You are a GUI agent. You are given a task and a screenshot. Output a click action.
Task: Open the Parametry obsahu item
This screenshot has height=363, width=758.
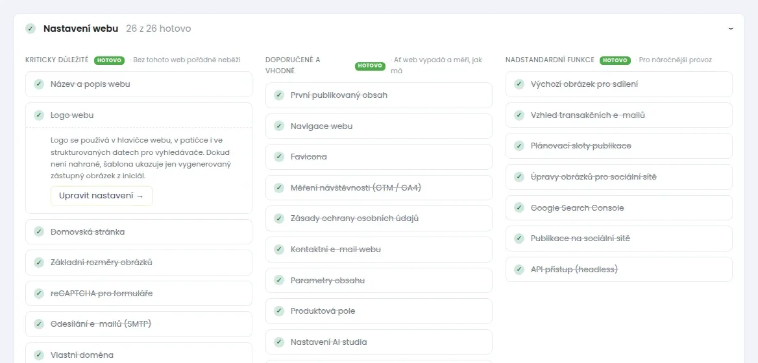(x=379, y=281)
